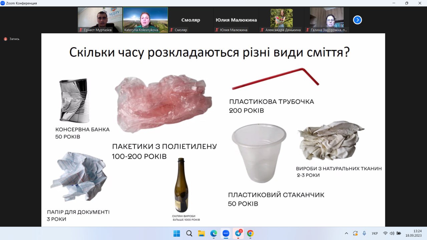Viewport: 427px width, 240px height.
Task: Open the УКР language switcher
Action: click(375, 233)
